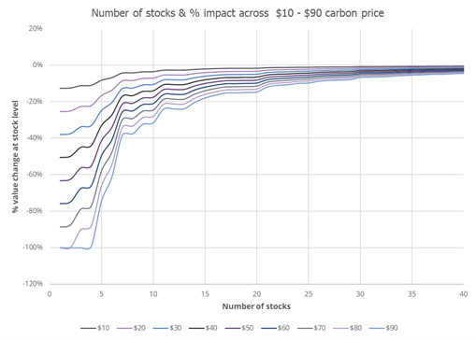Select the $40 legend item

(x=203, y=328)
